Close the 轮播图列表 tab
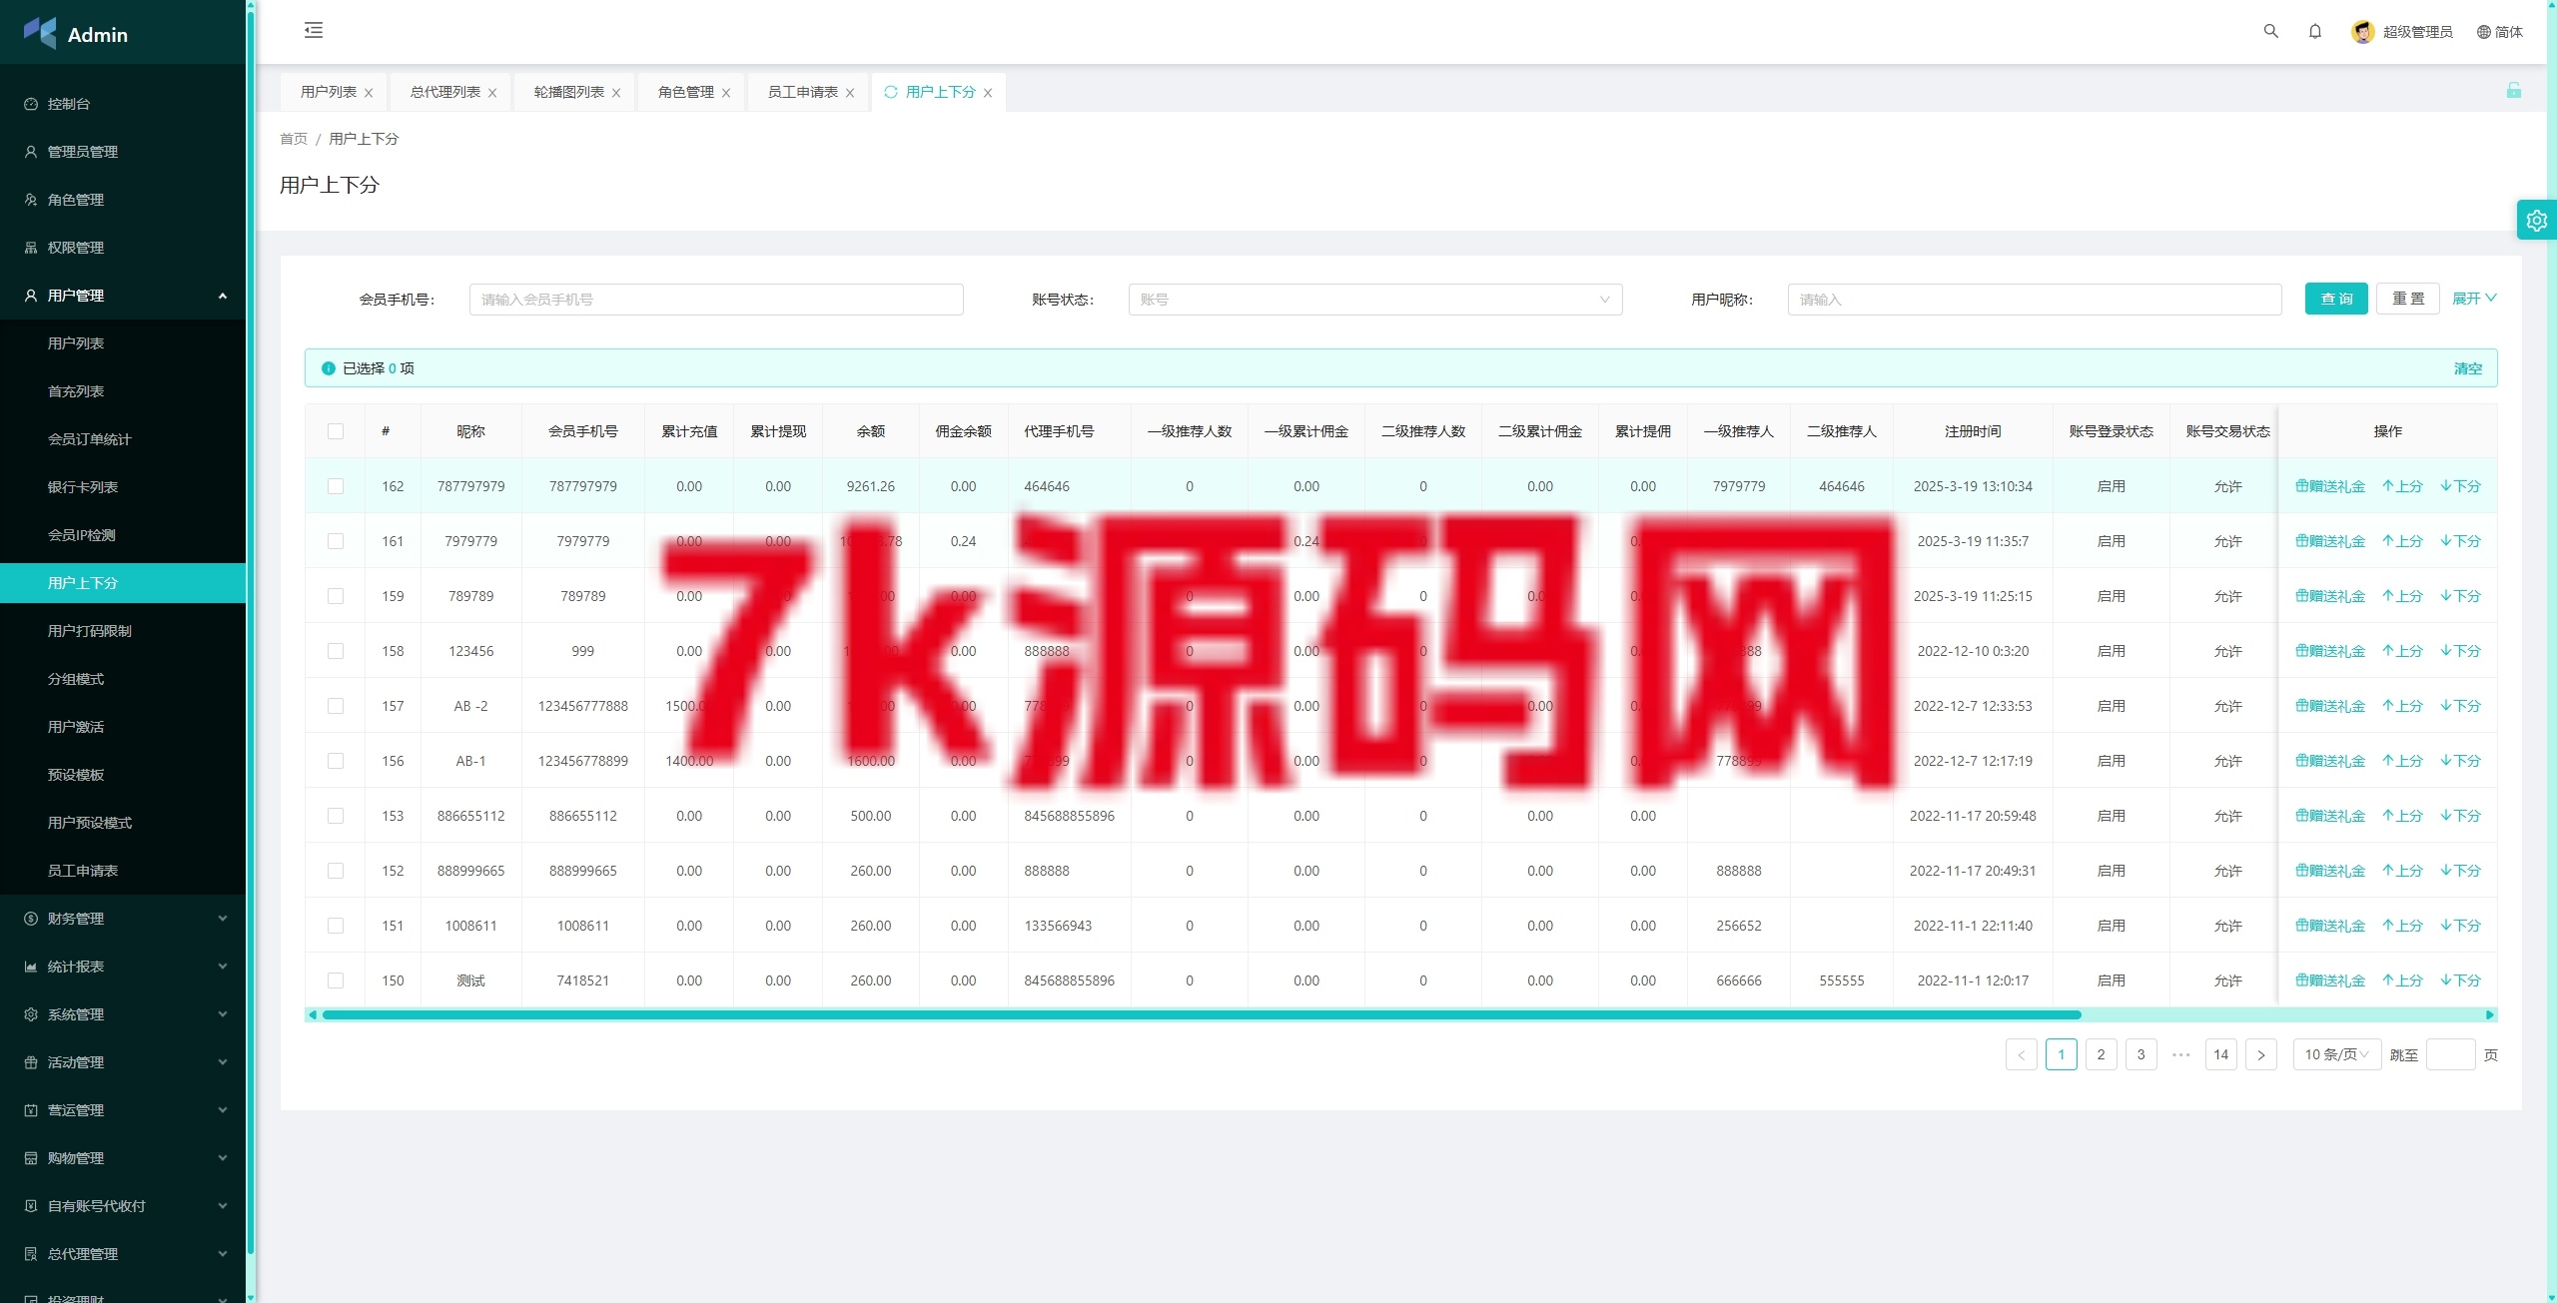 coord(616,93)
